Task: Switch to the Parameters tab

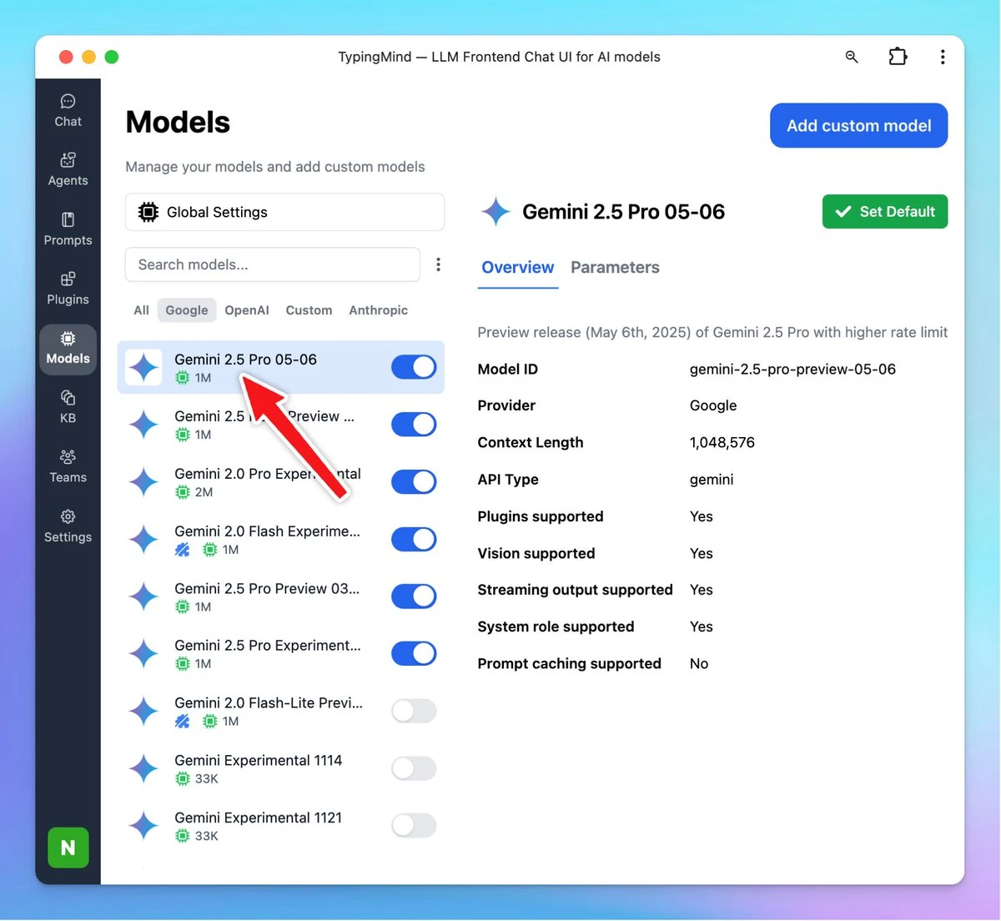Action: pos(615,268)
